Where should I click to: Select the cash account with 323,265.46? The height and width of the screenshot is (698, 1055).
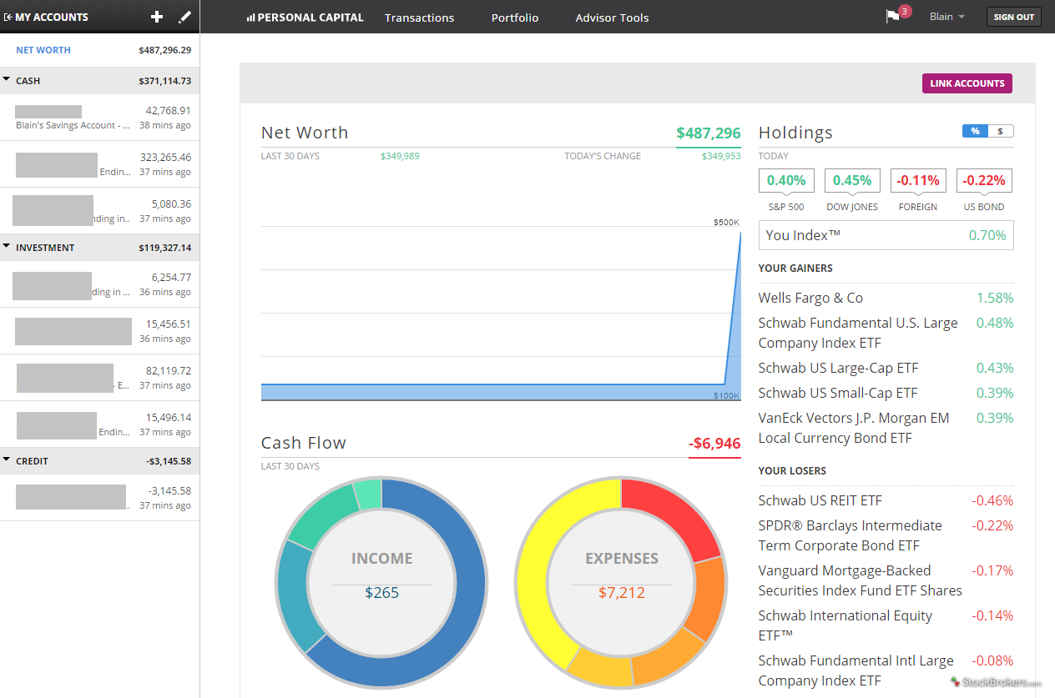100,164
